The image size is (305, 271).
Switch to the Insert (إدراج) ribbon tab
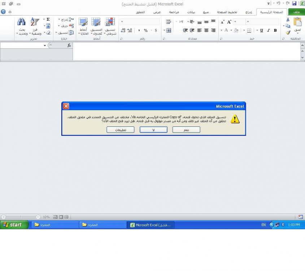(248, 12)
